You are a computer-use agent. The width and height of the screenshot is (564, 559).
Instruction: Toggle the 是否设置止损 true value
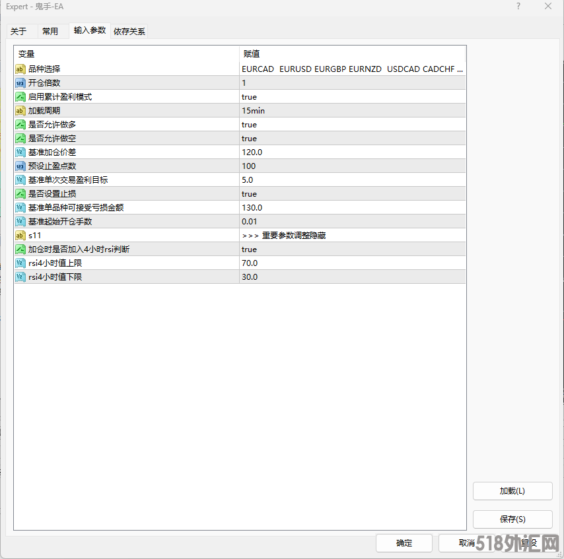click(x=353, y=194)
